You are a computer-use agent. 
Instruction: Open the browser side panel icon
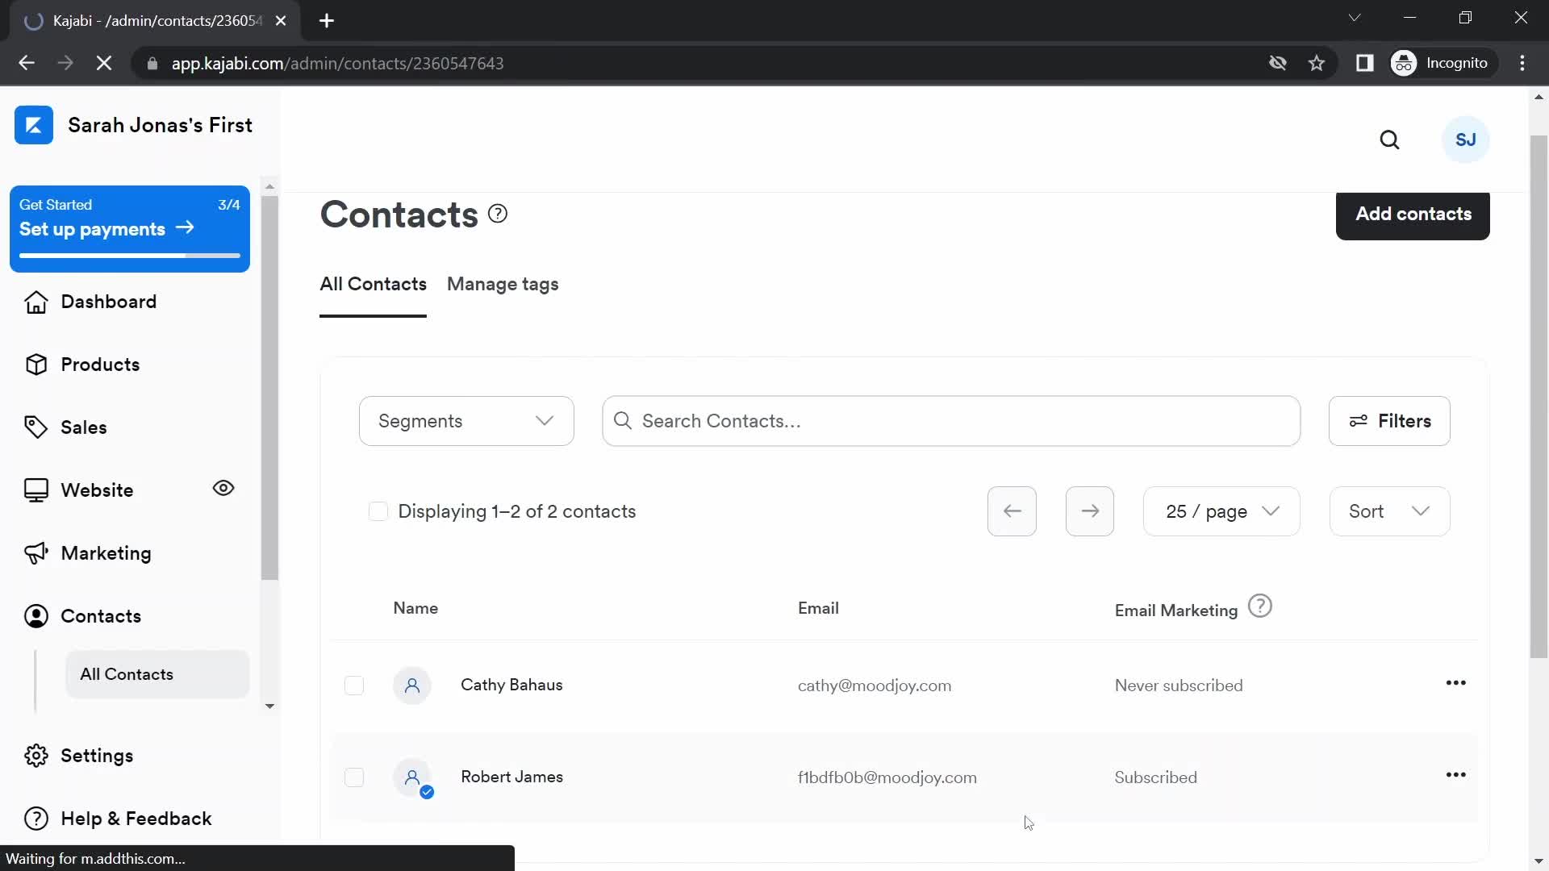pos(1363,63)
